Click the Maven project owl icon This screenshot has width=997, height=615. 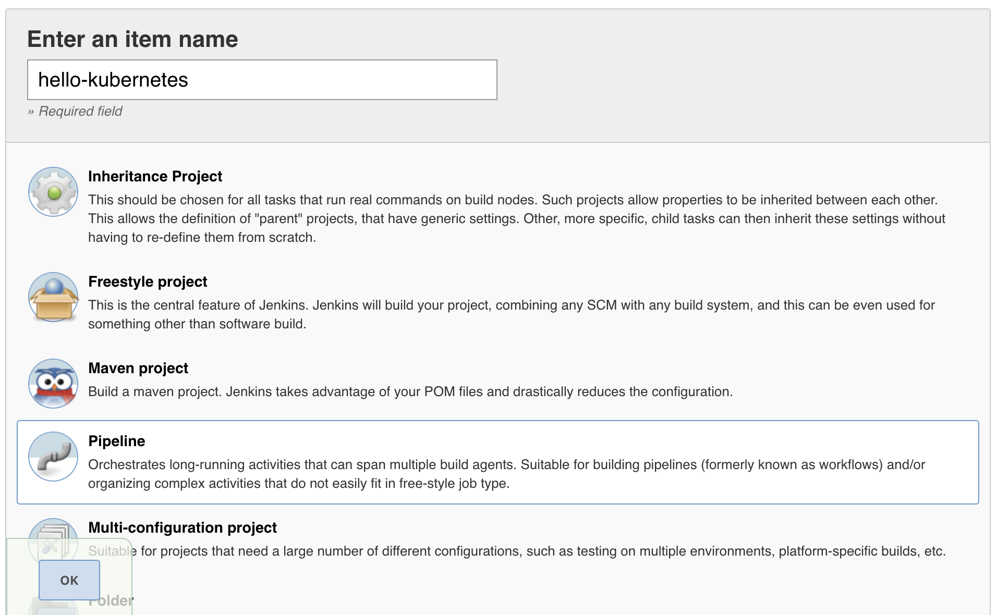click(53, 384)
